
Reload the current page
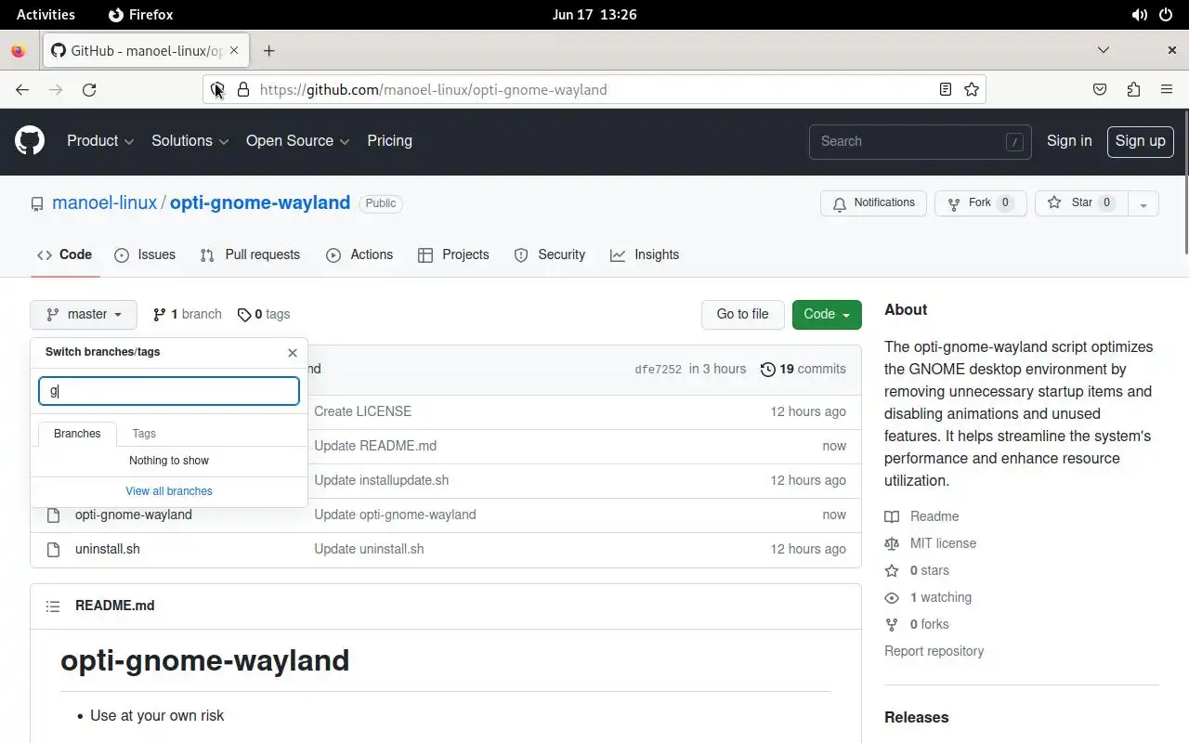89,89
